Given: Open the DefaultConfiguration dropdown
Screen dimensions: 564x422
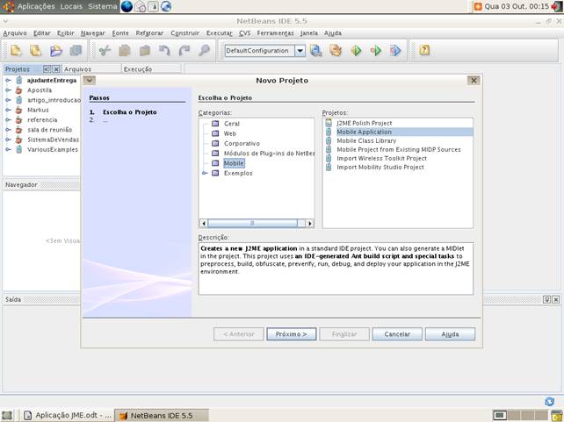Looking at the screenshot, I should click(300, 51).
